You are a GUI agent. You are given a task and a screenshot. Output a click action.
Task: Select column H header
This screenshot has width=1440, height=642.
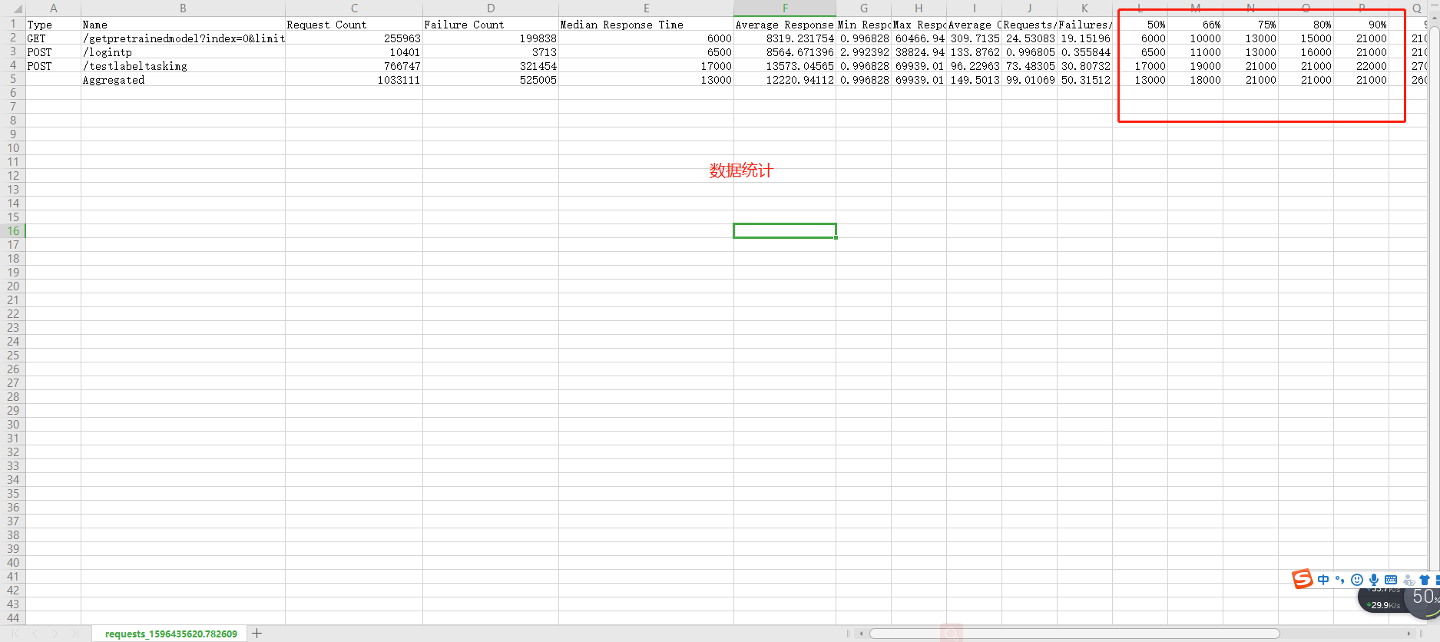click(919, 8)
